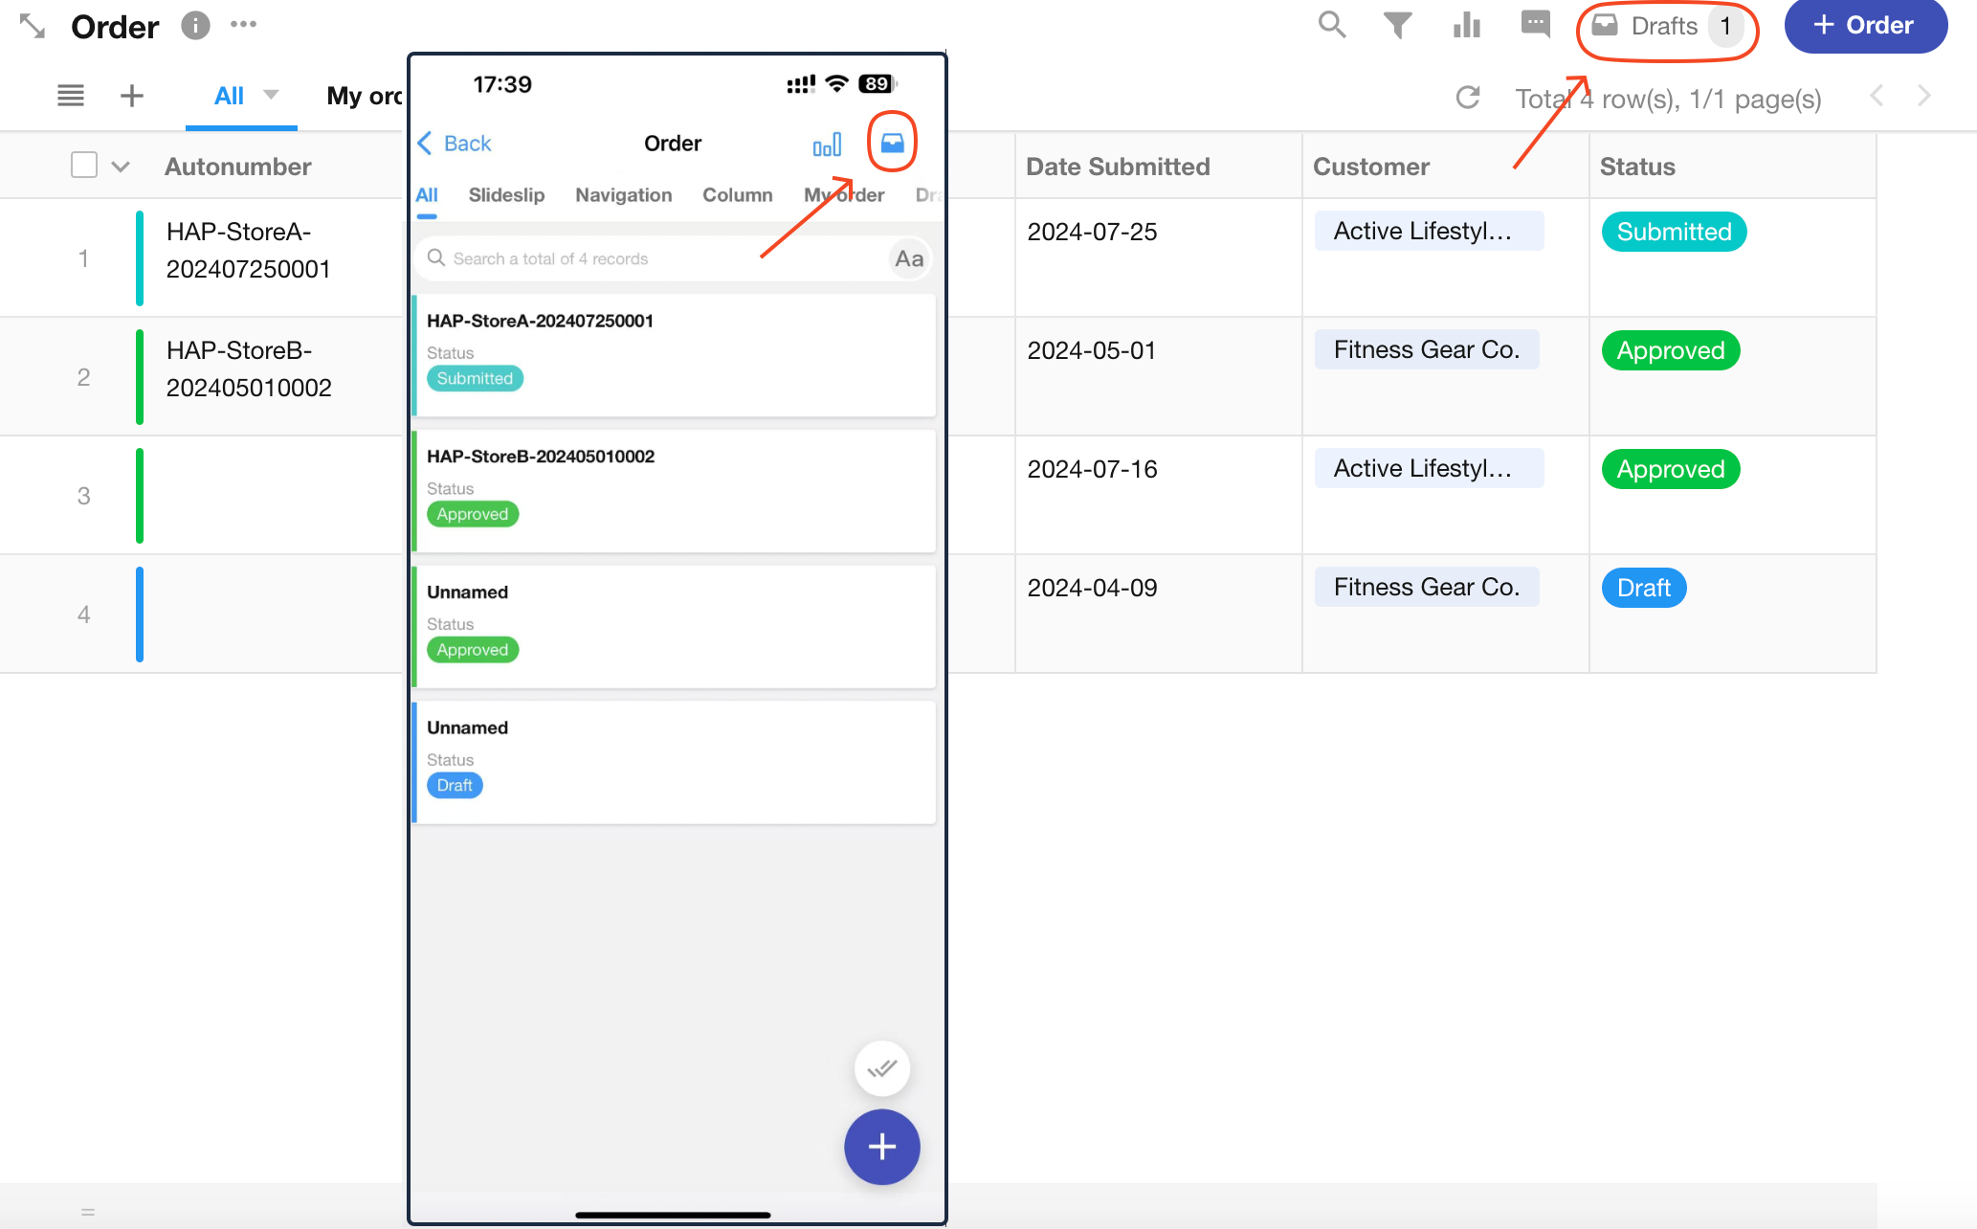Tap the Aa case-sensitivity toggle in the mobile search bar
Image resolution: width=1977 pixels, height=1229 pixels.
coord(908,258)
